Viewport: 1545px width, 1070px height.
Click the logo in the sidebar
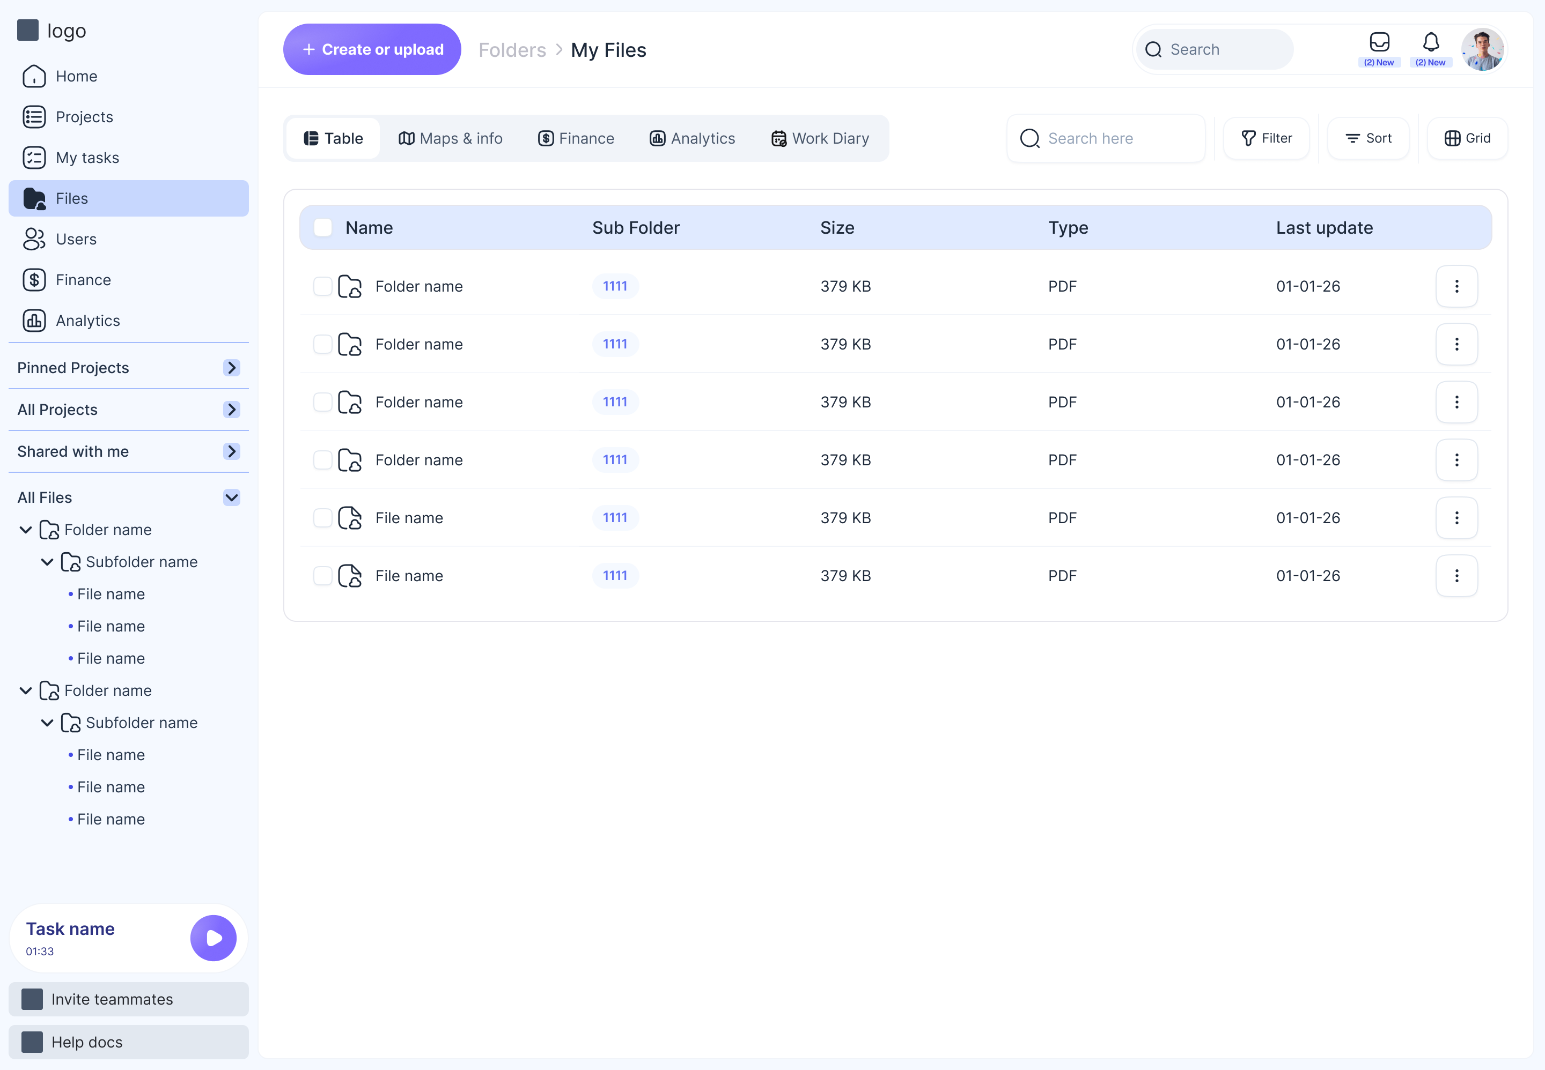coord(51,30)
